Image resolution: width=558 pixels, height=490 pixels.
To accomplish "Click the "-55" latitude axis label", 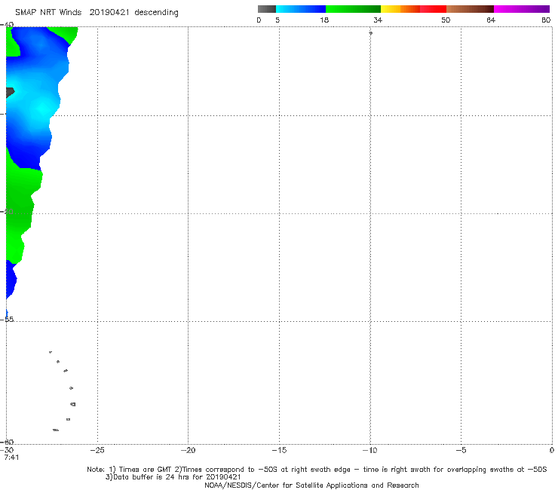I will 8,319.
